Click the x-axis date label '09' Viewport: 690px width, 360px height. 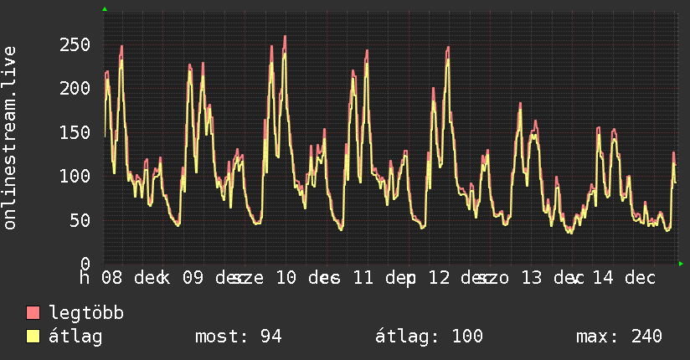point(193,278)
